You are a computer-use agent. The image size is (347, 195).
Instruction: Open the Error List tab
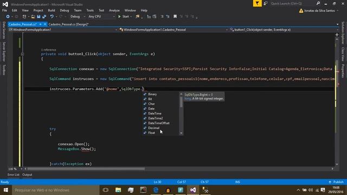[x=13, y=174]
